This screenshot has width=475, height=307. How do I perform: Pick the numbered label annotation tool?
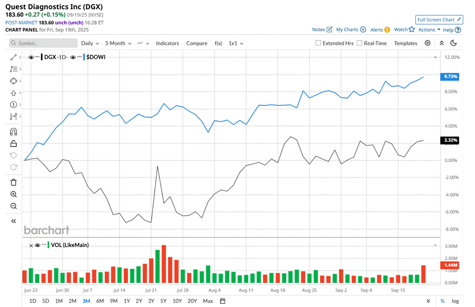[13, 105]
